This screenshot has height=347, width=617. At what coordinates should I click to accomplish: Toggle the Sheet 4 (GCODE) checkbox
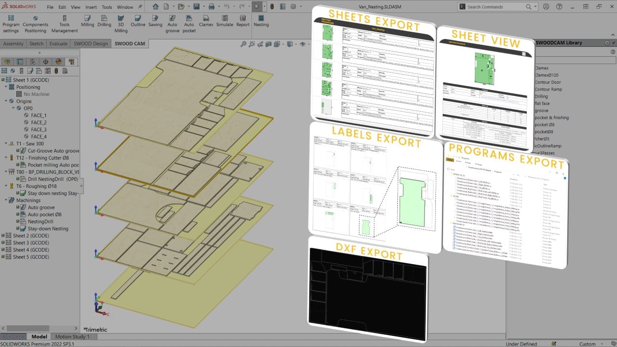(3, 250)
